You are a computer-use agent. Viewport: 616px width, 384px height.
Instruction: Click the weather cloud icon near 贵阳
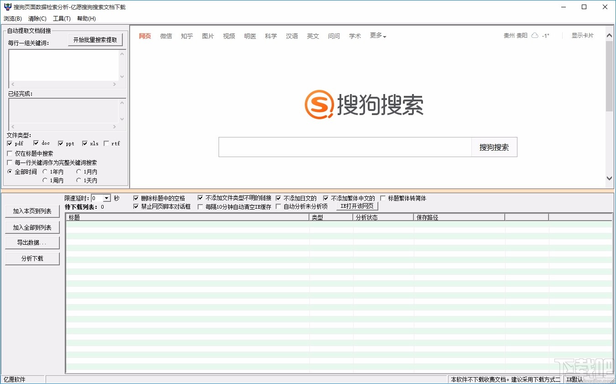click(534, 35)
